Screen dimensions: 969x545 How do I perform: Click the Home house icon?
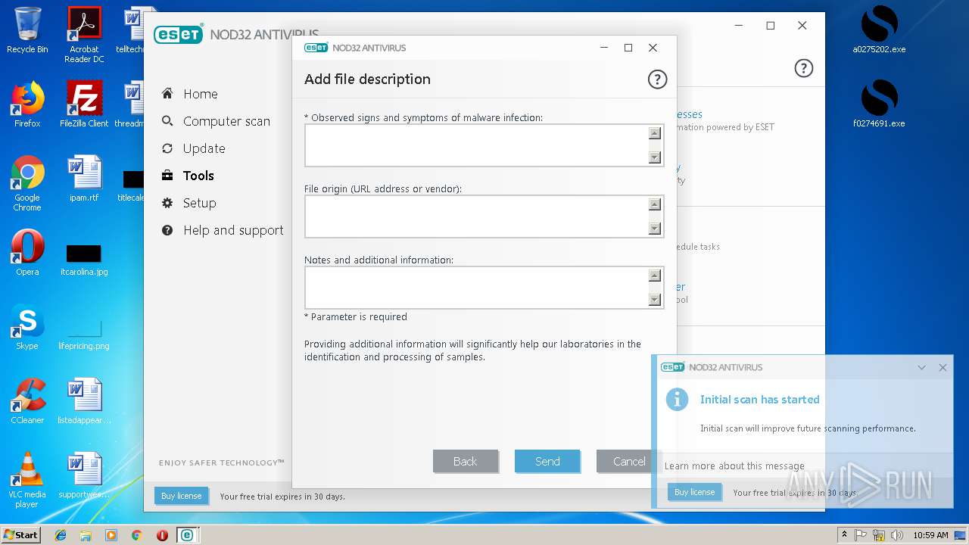167,94
